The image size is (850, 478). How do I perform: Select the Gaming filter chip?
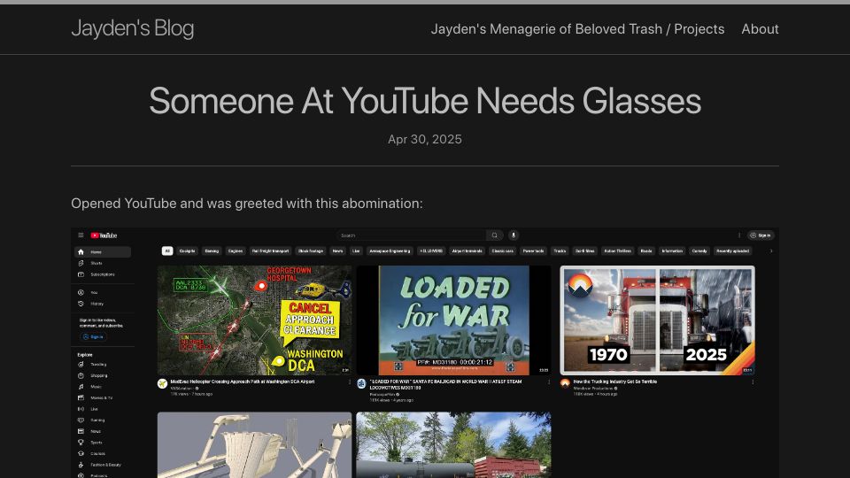coord(212,251)
